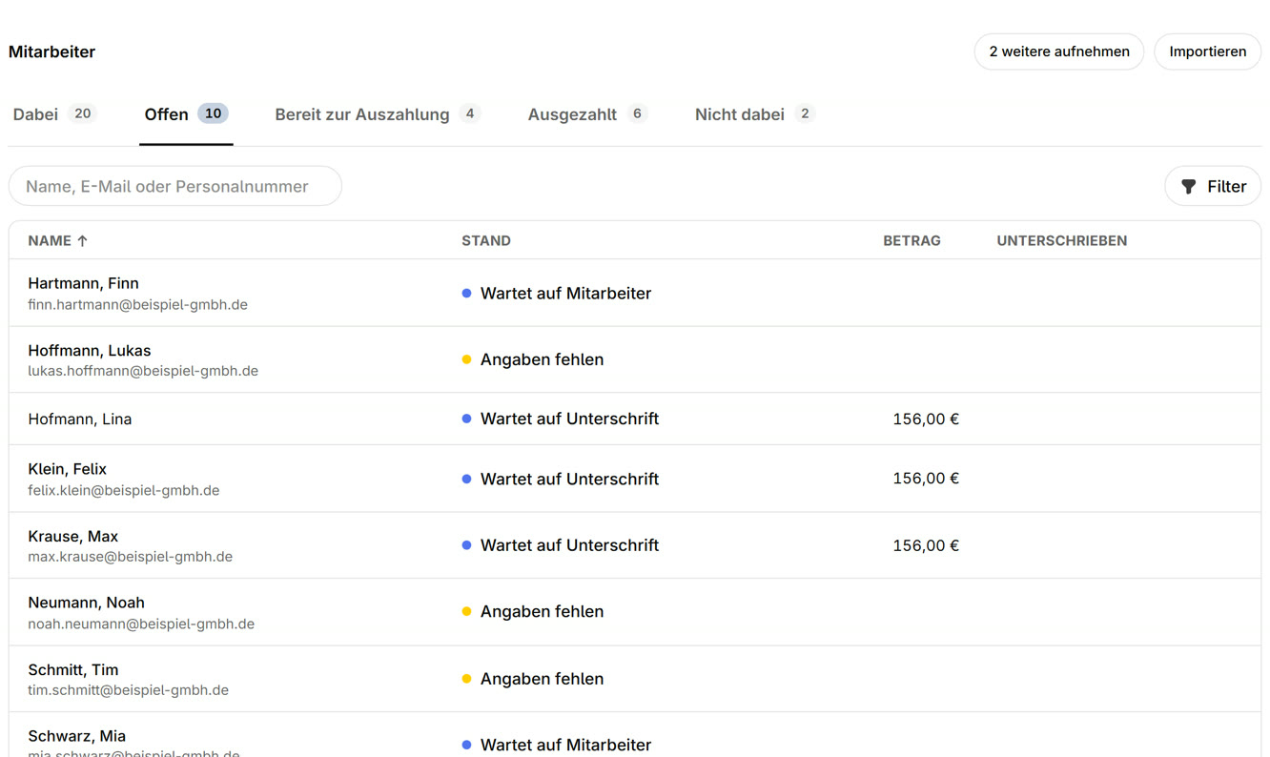Viewport: 1270px width, 757px height.
Task: Select the Neumann, Noah name
Action: click(86, 603)
